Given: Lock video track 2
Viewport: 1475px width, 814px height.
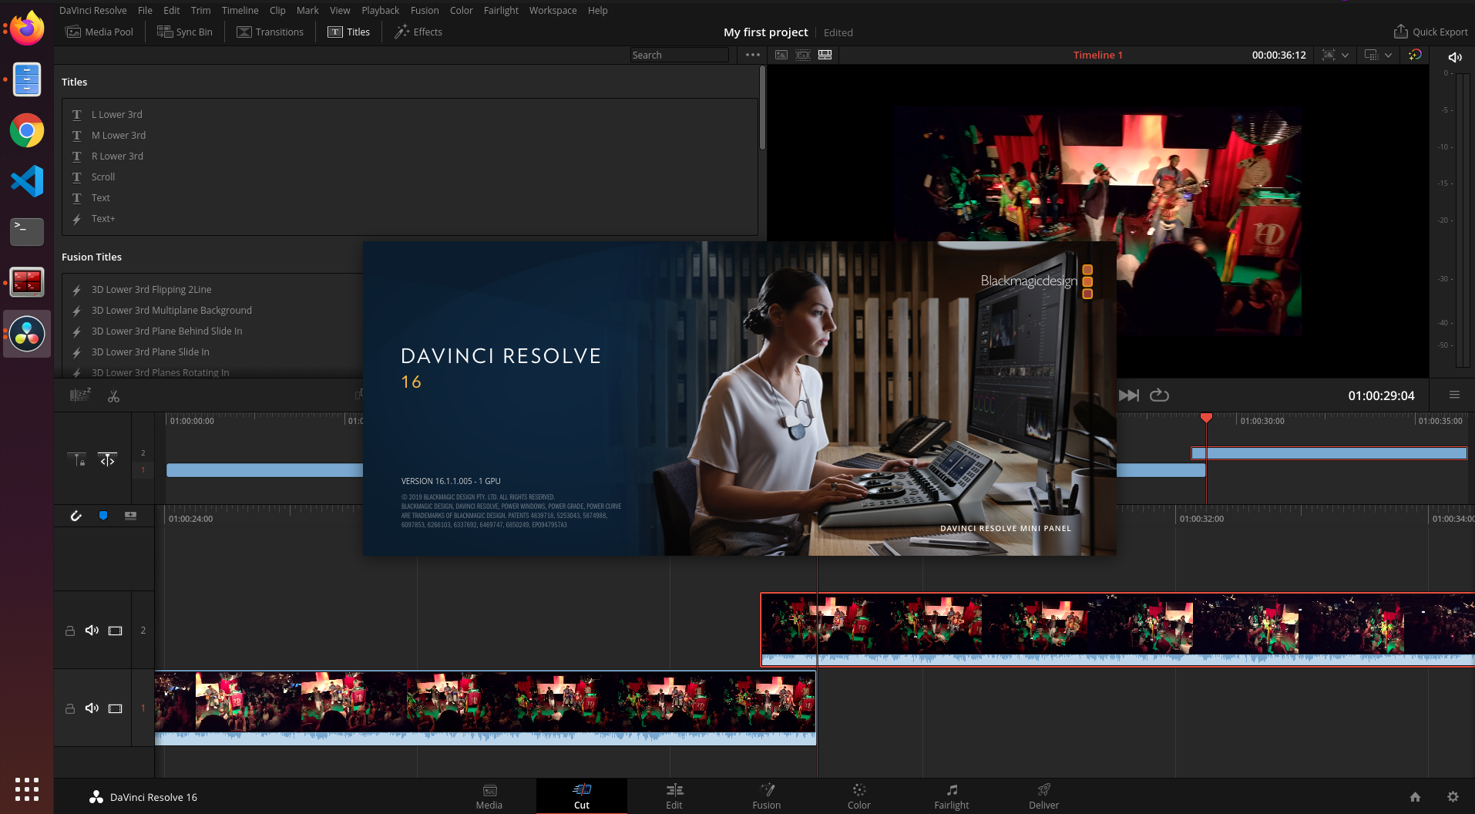Looking at the screenshot, I should tap(69, 631).
